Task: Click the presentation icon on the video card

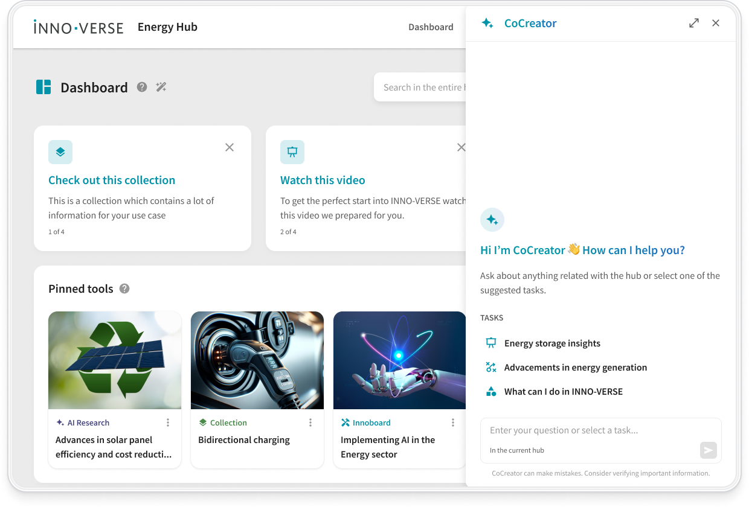Action: pos(292,152)
